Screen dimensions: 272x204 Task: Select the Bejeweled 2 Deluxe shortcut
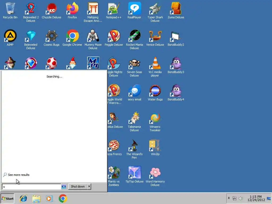pos(31,12)
